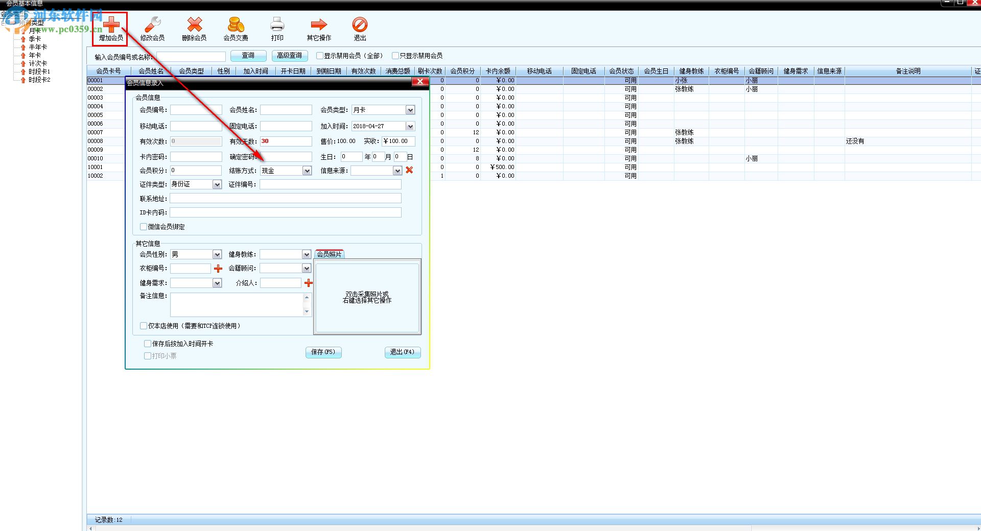Open the 结账方式 dropdown

307,171
